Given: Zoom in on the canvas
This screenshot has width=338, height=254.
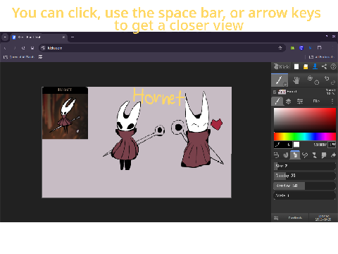Looking at the screenshot, I should coord(310,78).
